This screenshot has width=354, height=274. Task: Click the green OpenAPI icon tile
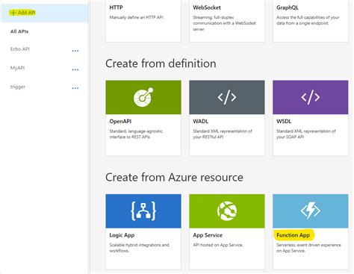pos(143,97)
